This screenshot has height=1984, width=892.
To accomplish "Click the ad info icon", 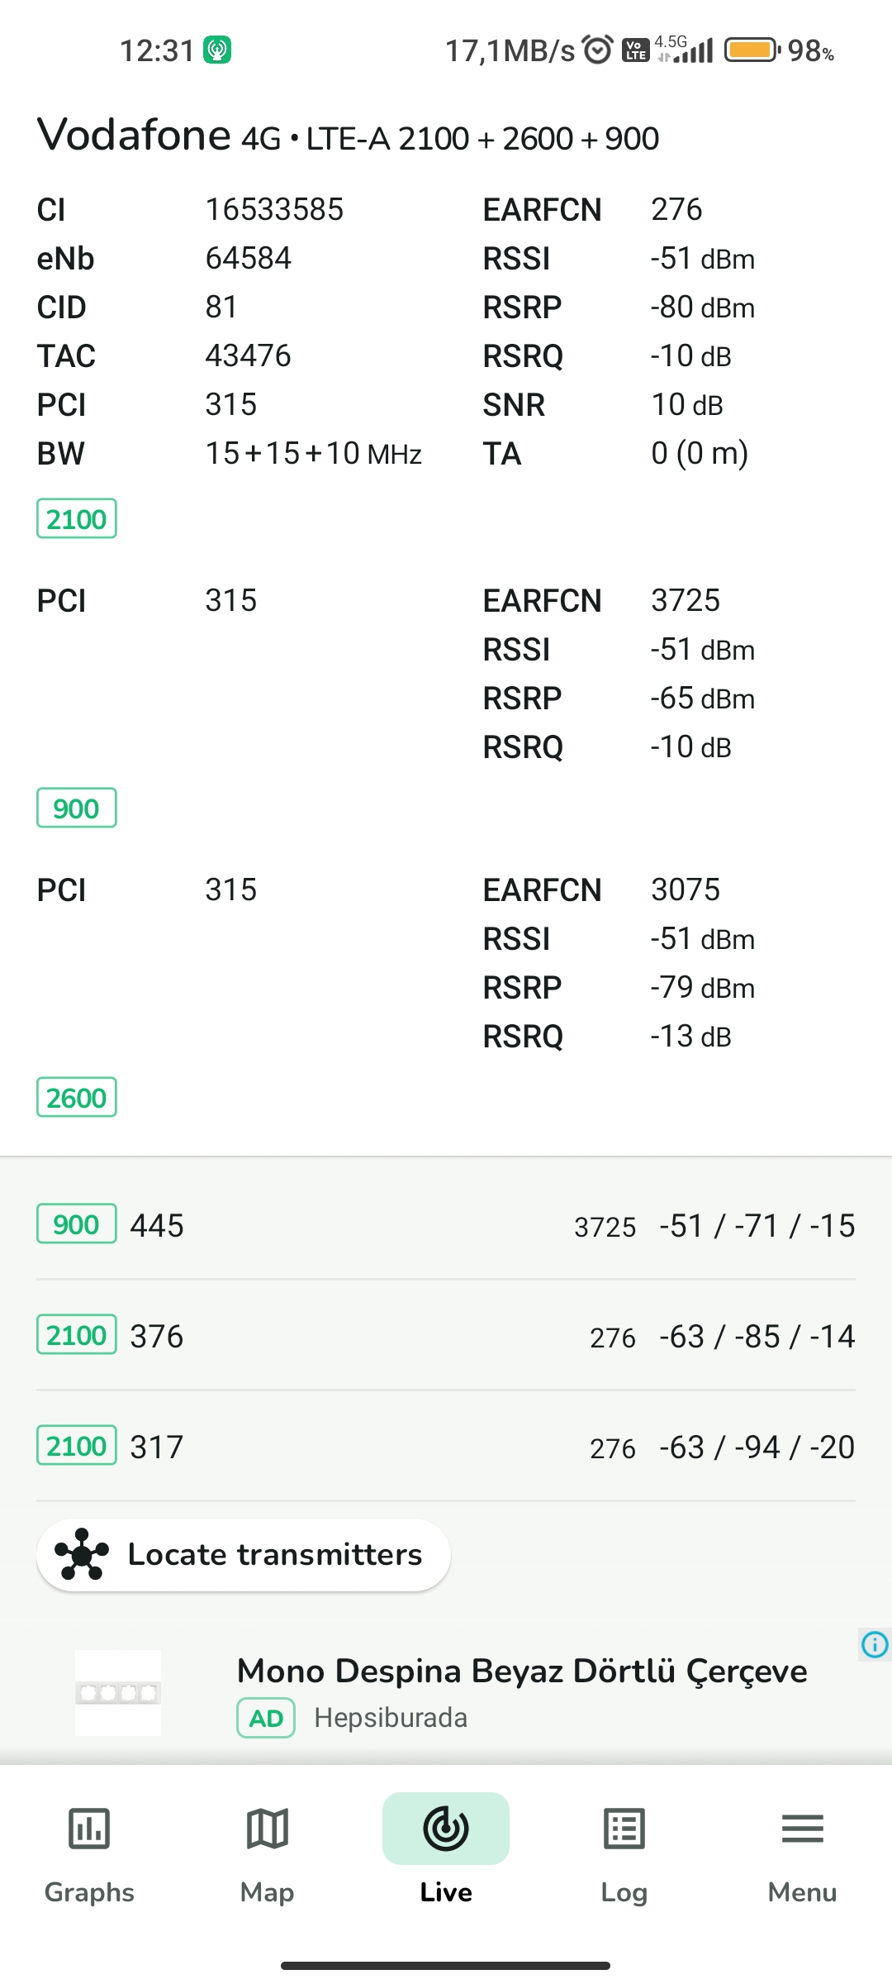I will 875,1644.
